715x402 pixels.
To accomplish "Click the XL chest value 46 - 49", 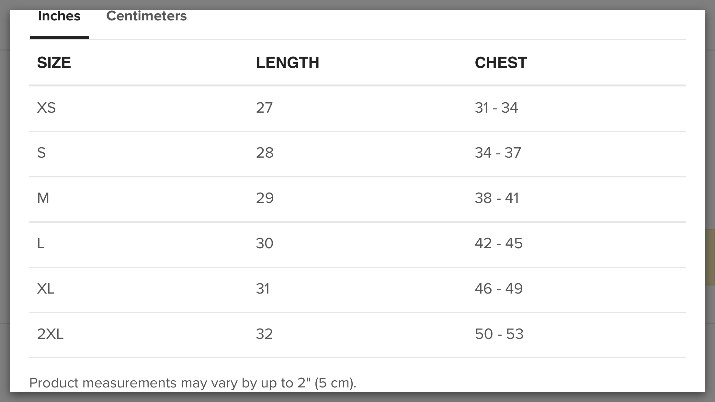I will 499,288.
